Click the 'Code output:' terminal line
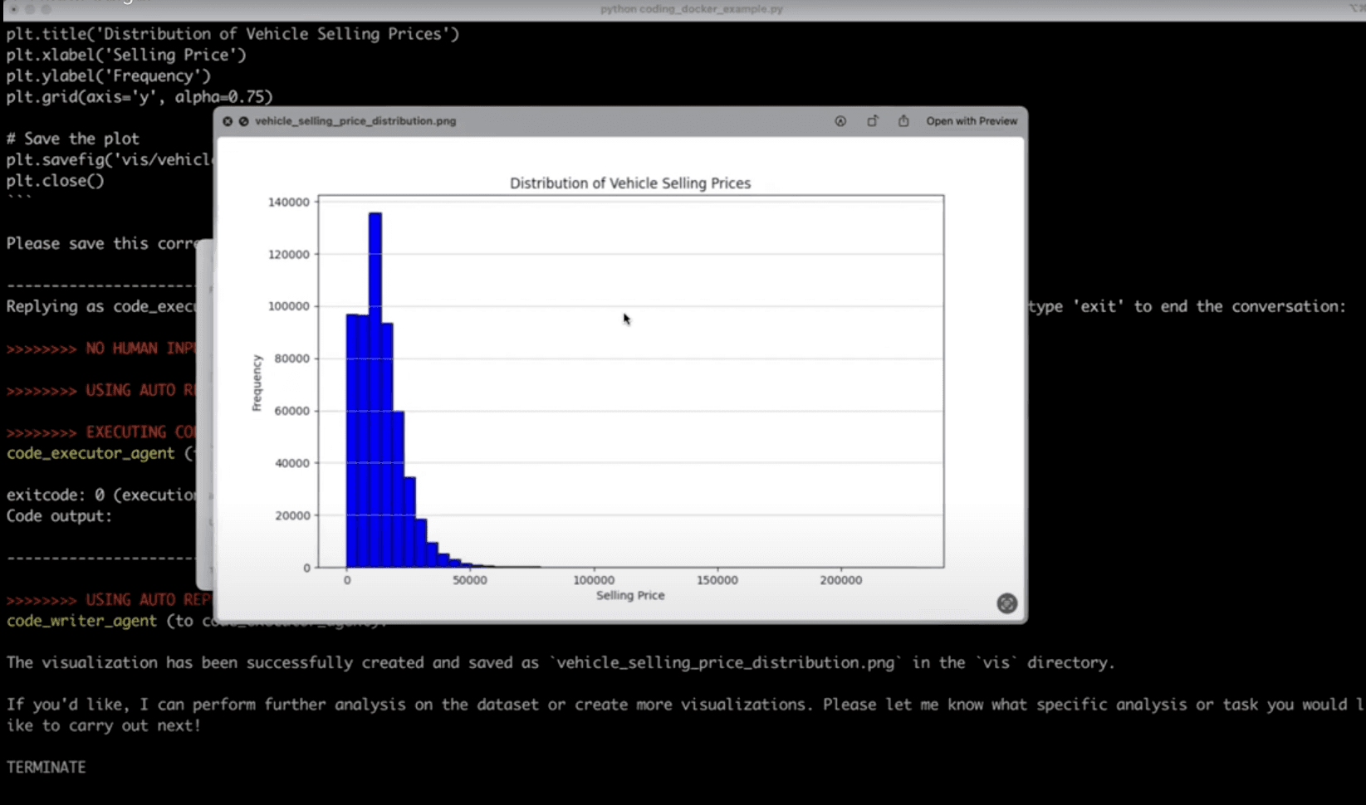 [x=59, y=515]
